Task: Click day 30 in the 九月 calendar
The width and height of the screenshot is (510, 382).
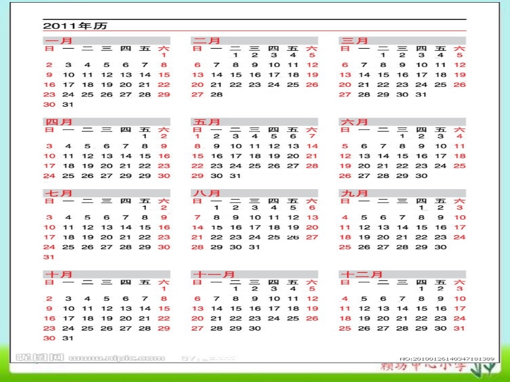Action: pyautogui.click(x=440, y=248)
